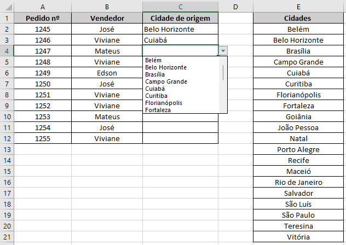Screen dimensions: 346x245
Task: Choose Belém from the dropdown list
Action: (x=154, y=60)
